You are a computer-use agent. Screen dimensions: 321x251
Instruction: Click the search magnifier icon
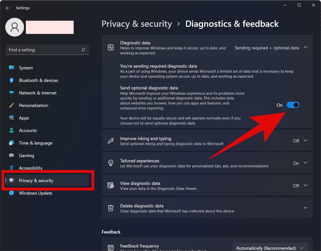point(83,50)
